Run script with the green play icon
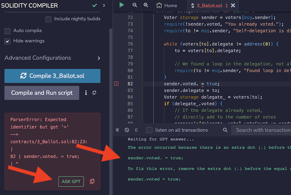291x195 pixels. click(x=122, y=5)
